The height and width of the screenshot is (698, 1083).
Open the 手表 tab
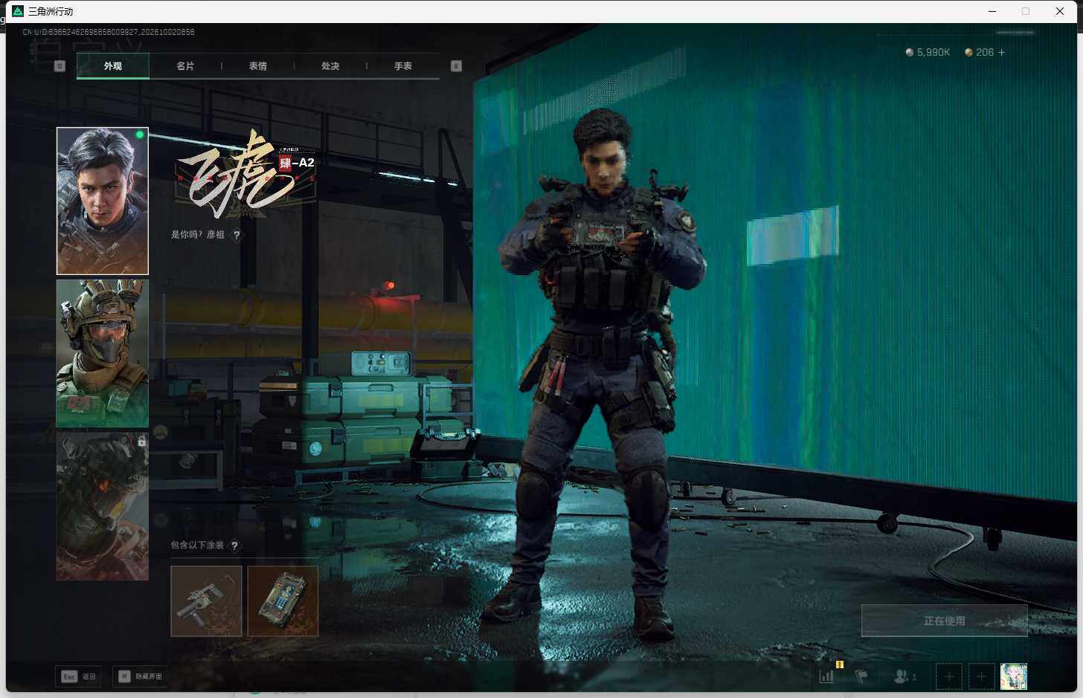click(403, 66)
